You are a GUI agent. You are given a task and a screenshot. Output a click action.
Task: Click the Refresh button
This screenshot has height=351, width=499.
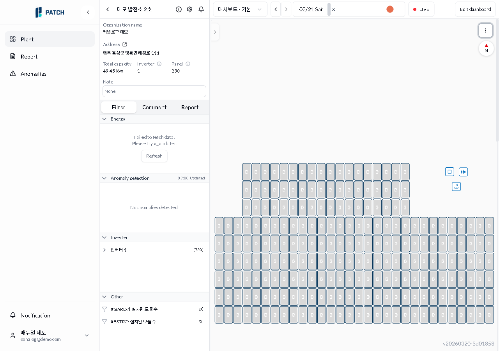click(154, 156)
